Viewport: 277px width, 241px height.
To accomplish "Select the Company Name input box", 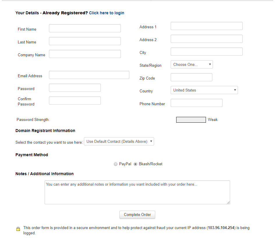I will (85, 54).
